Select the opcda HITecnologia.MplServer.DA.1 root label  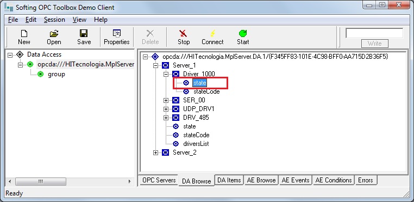(275, 57)
